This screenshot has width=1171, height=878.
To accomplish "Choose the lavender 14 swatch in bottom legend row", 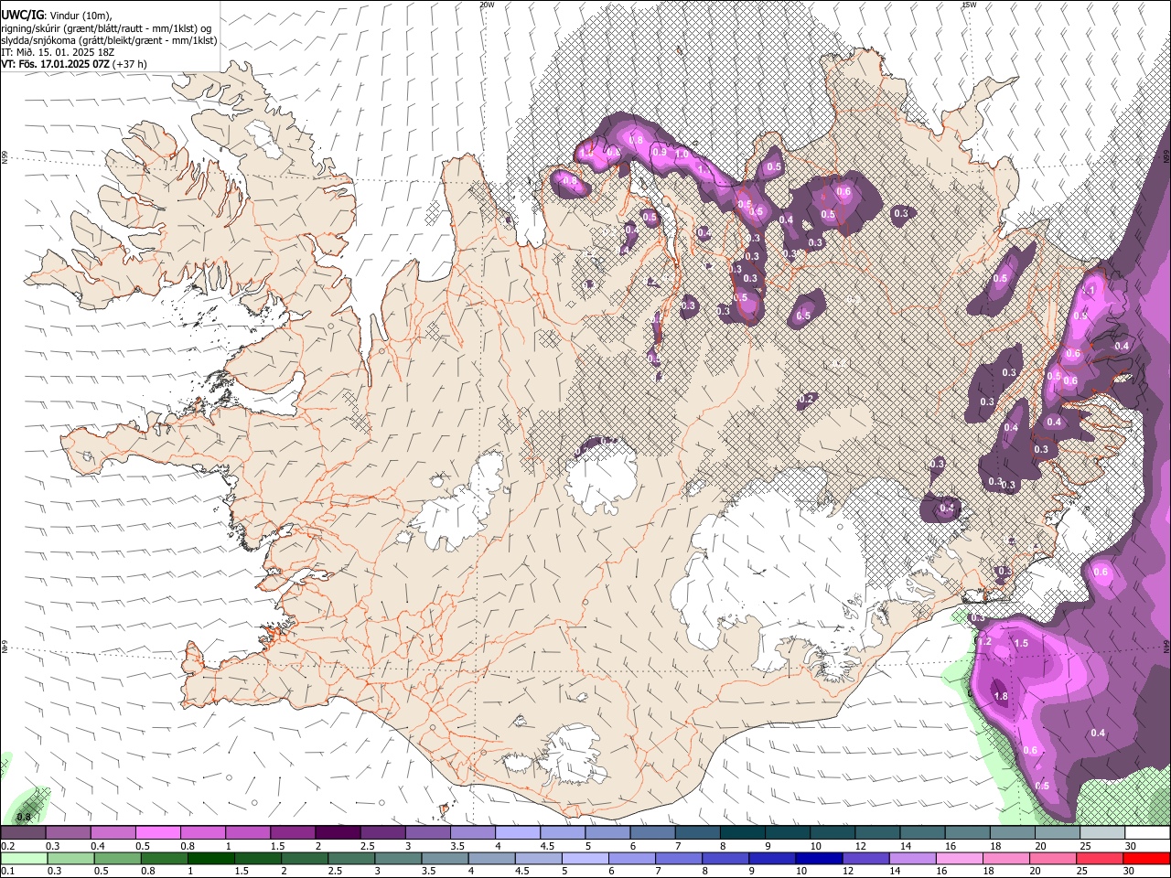I will coord(911,859).
